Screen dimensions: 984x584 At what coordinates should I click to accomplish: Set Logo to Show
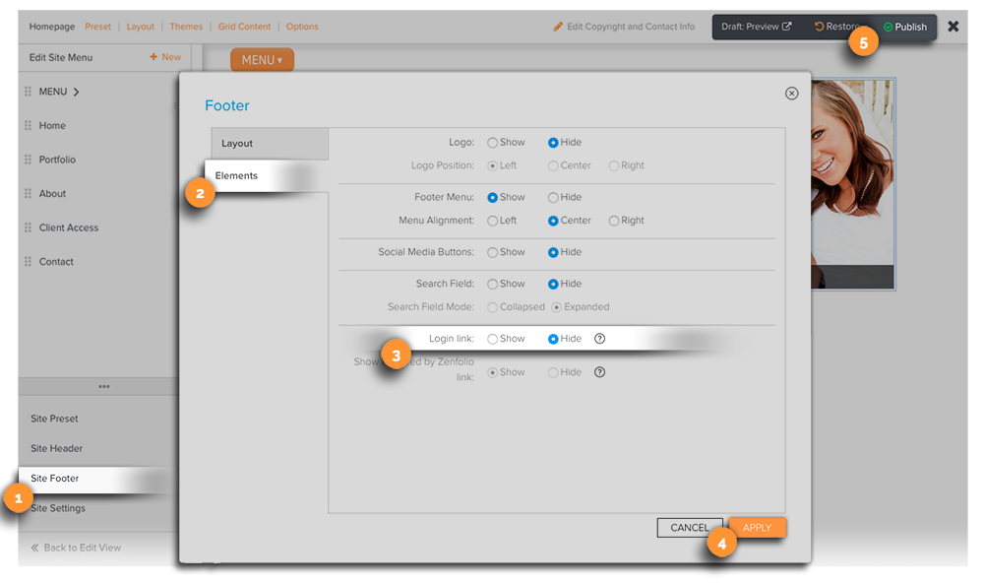coord(493,143)
